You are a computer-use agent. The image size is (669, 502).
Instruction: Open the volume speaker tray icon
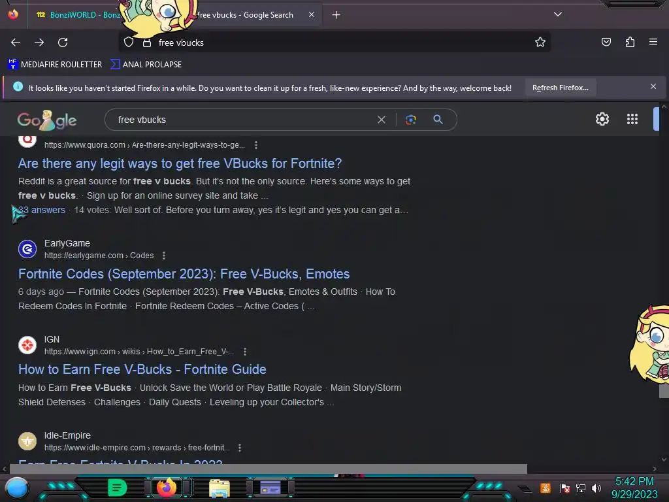[596, 488]
